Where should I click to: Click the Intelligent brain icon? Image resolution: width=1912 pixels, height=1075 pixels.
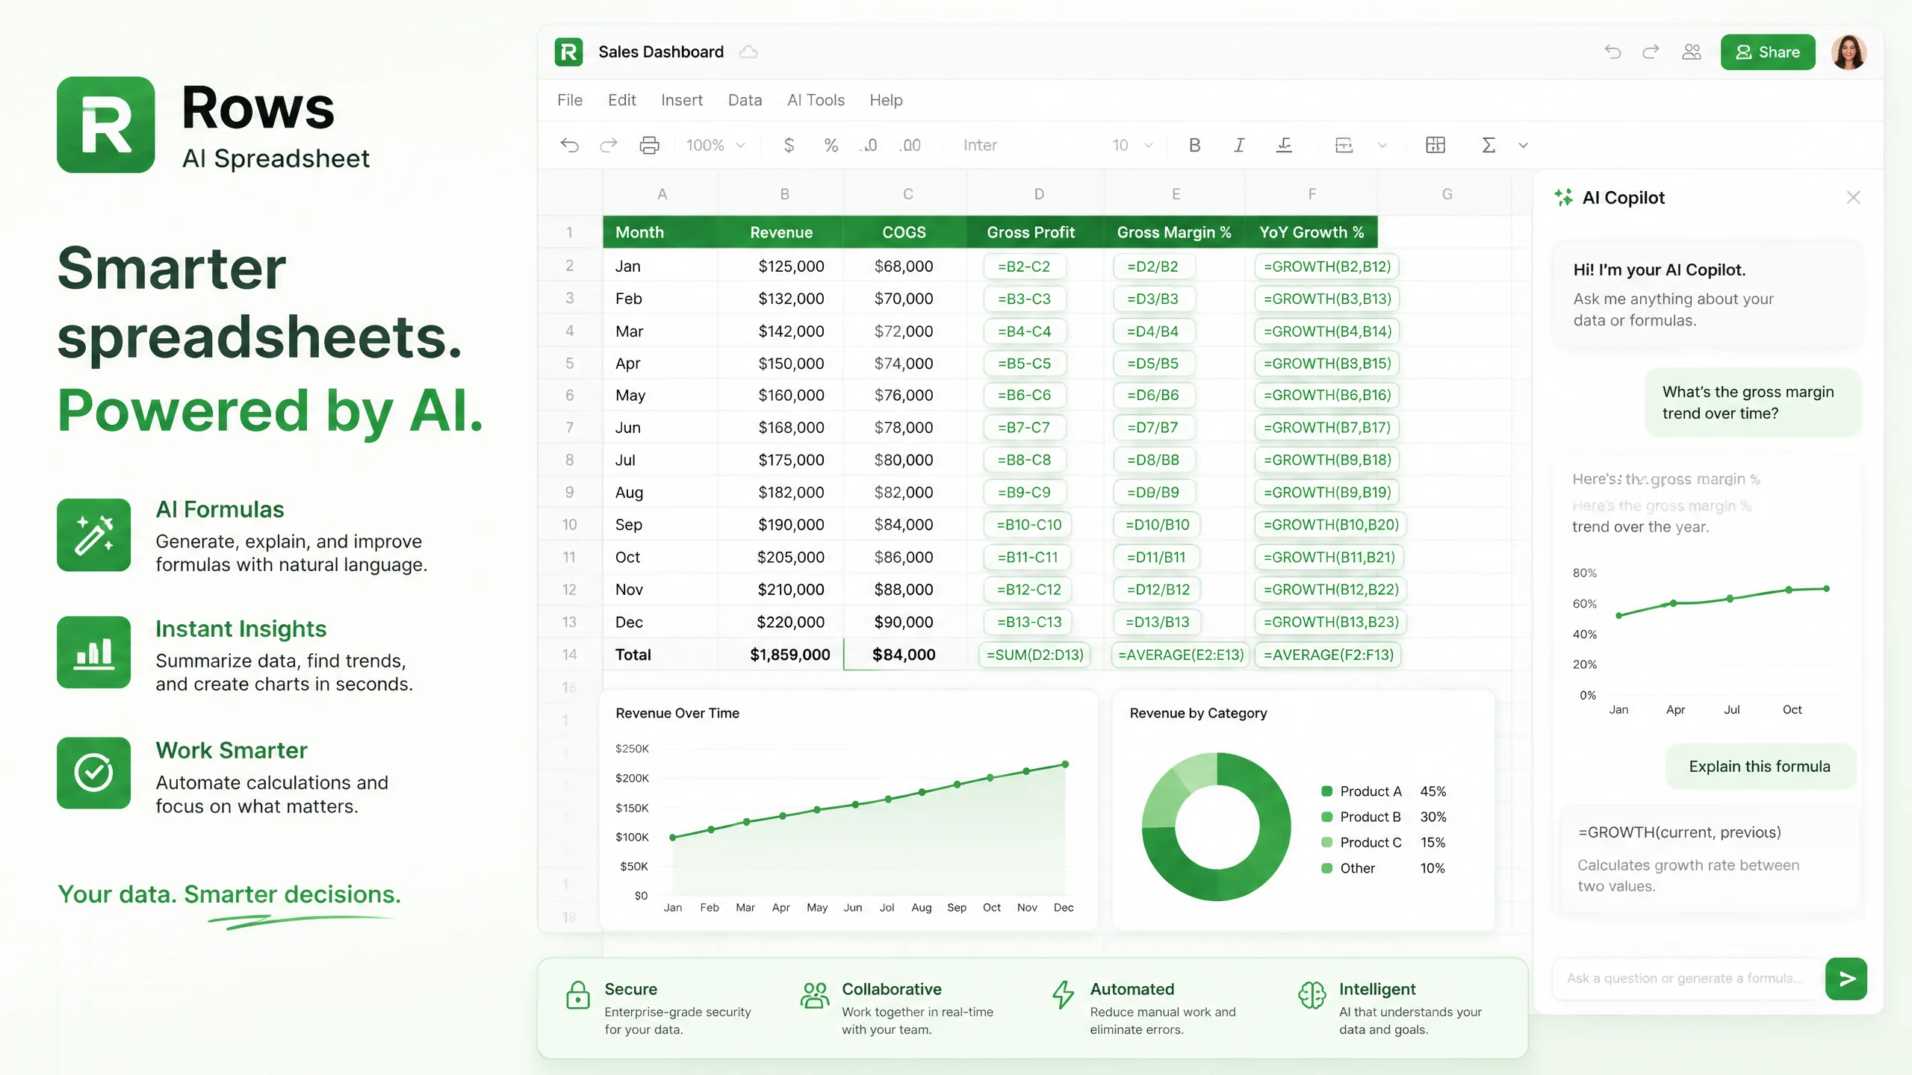coord(1312,995)
